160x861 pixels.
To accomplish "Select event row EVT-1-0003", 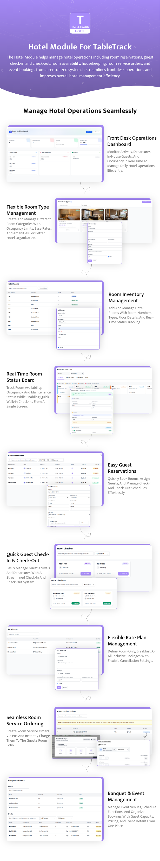I will click(x=55, y=826).
